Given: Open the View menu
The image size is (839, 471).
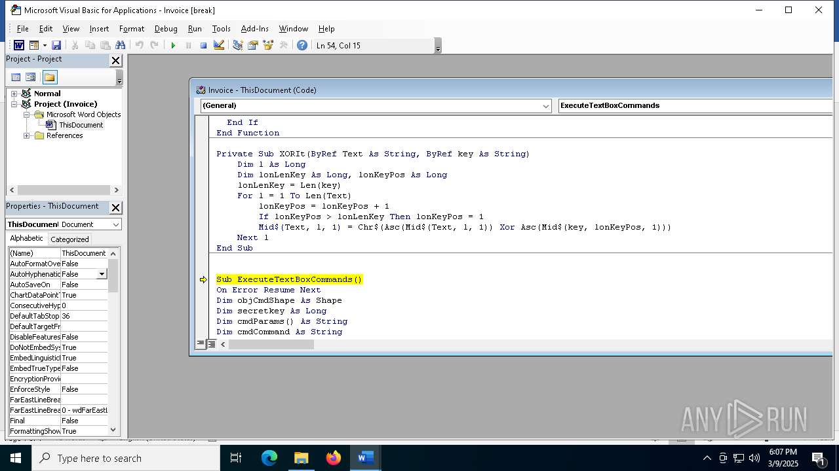Looking at the screenshot, I should point(71,29).
